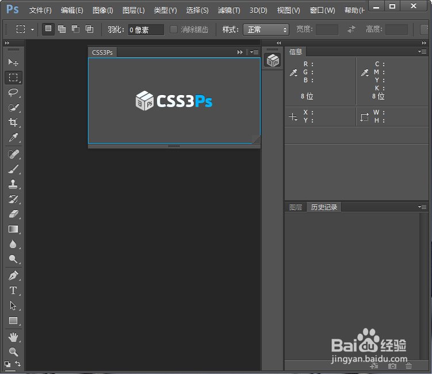
Task: Create new document from current state
Action: pos(374,366)
